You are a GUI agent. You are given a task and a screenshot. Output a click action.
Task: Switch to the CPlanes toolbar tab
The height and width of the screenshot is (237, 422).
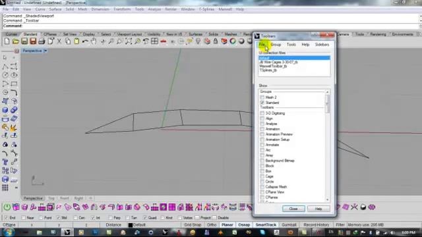point(50,34)
